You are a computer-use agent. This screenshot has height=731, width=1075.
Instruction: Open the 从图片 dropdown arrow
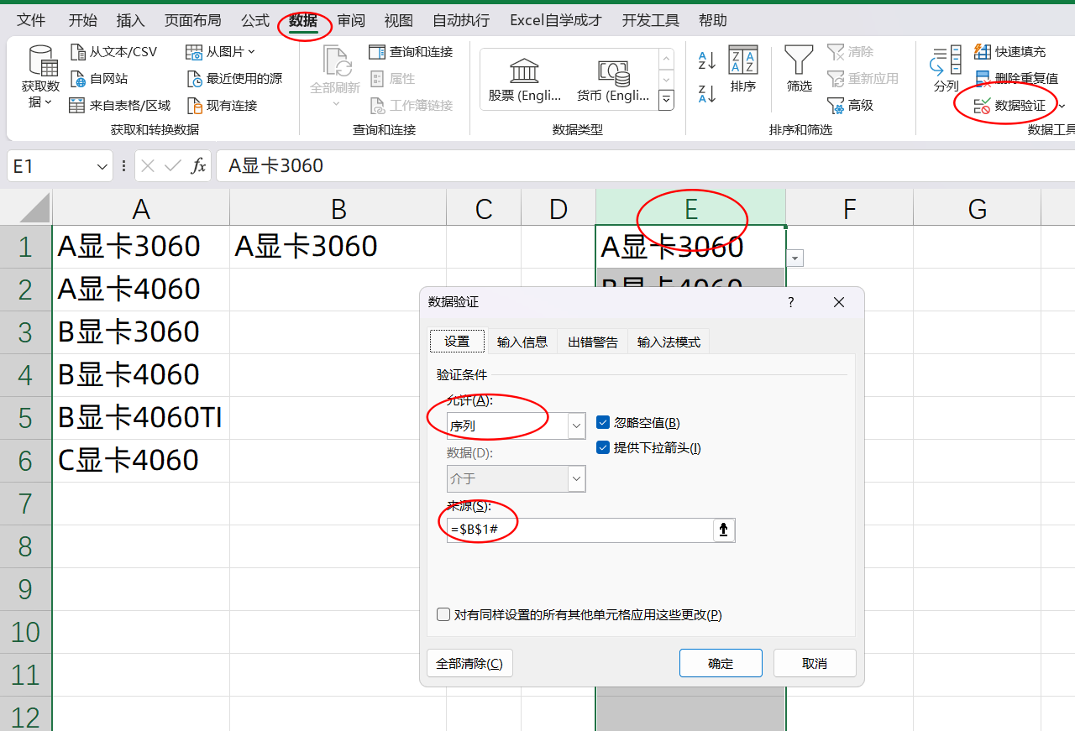click(x=251, y=52)
